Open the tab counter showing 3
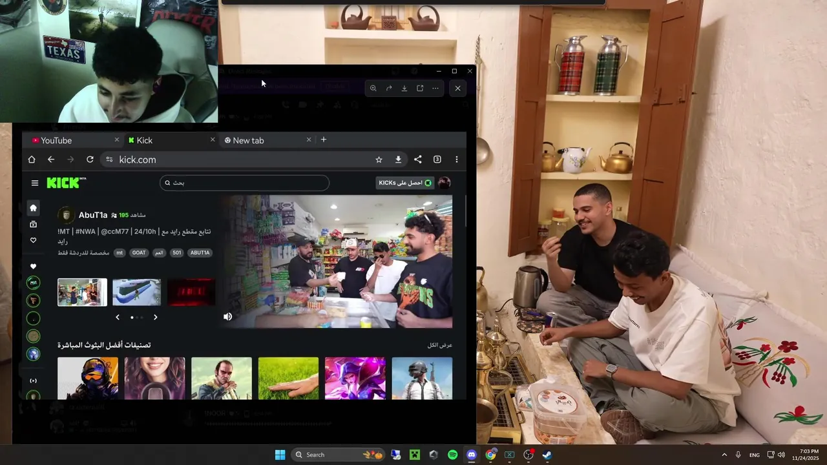This screenshot has width=827, height=465. 437,160
